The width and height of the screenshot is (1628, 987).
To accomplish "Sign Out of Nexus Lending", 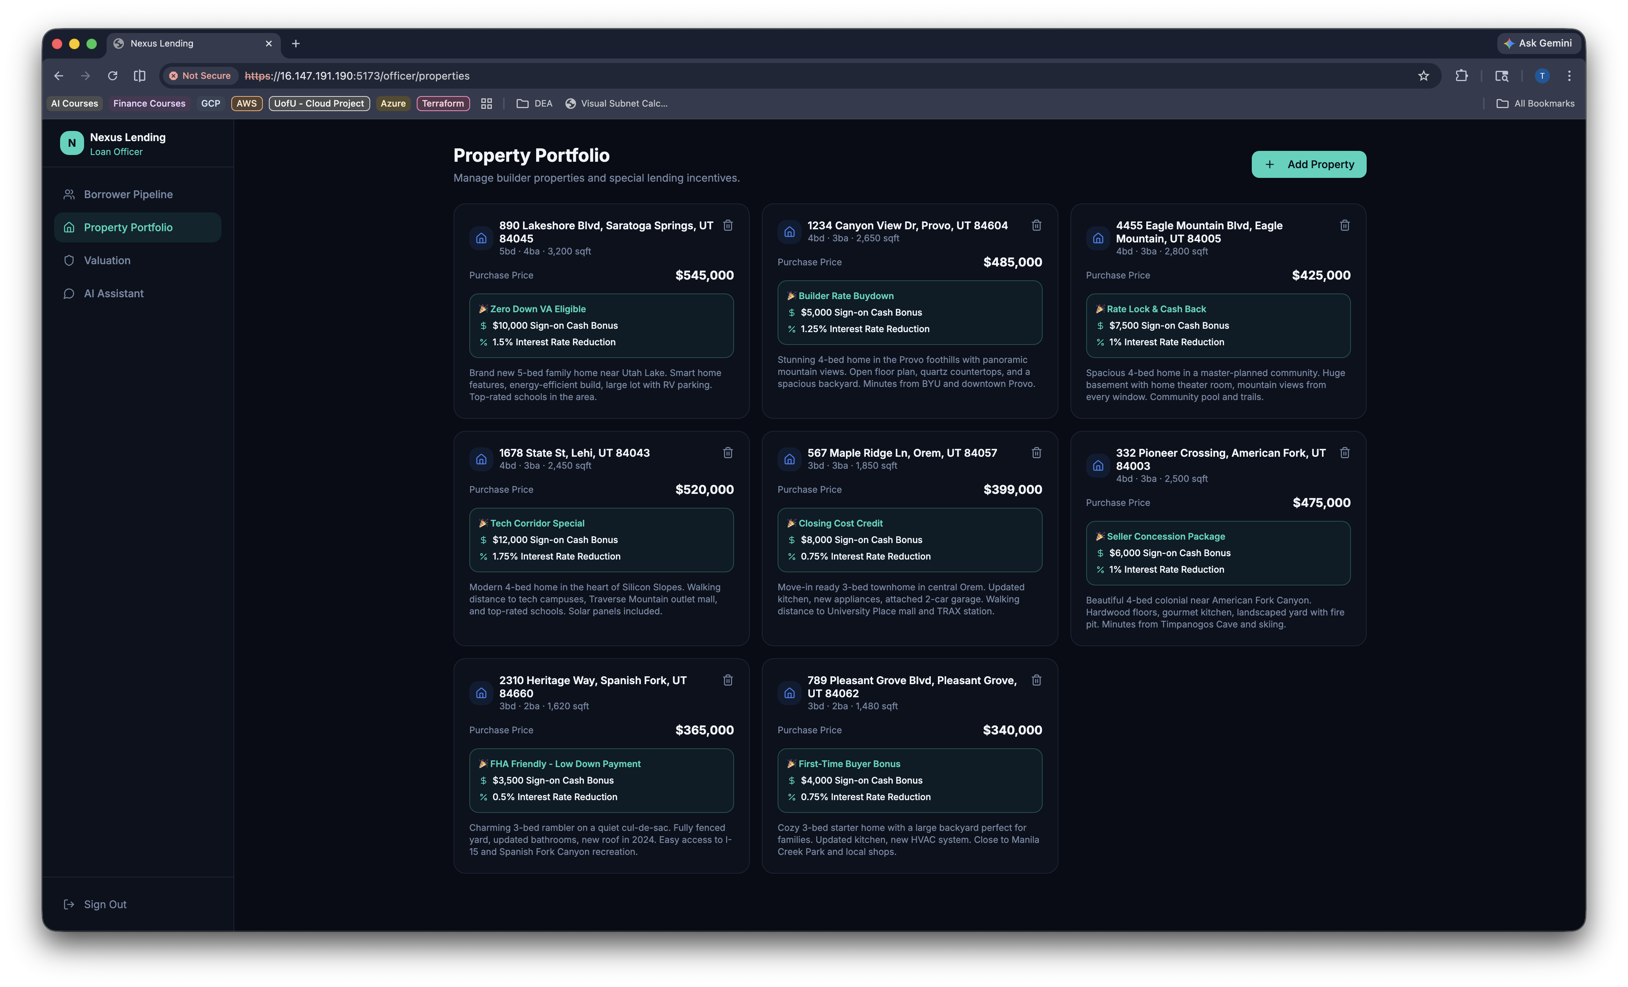I will (x=104, y=904).
